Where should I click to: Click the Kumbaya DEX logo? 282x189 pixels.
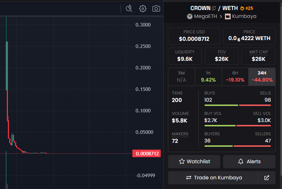tap(228, 16)
